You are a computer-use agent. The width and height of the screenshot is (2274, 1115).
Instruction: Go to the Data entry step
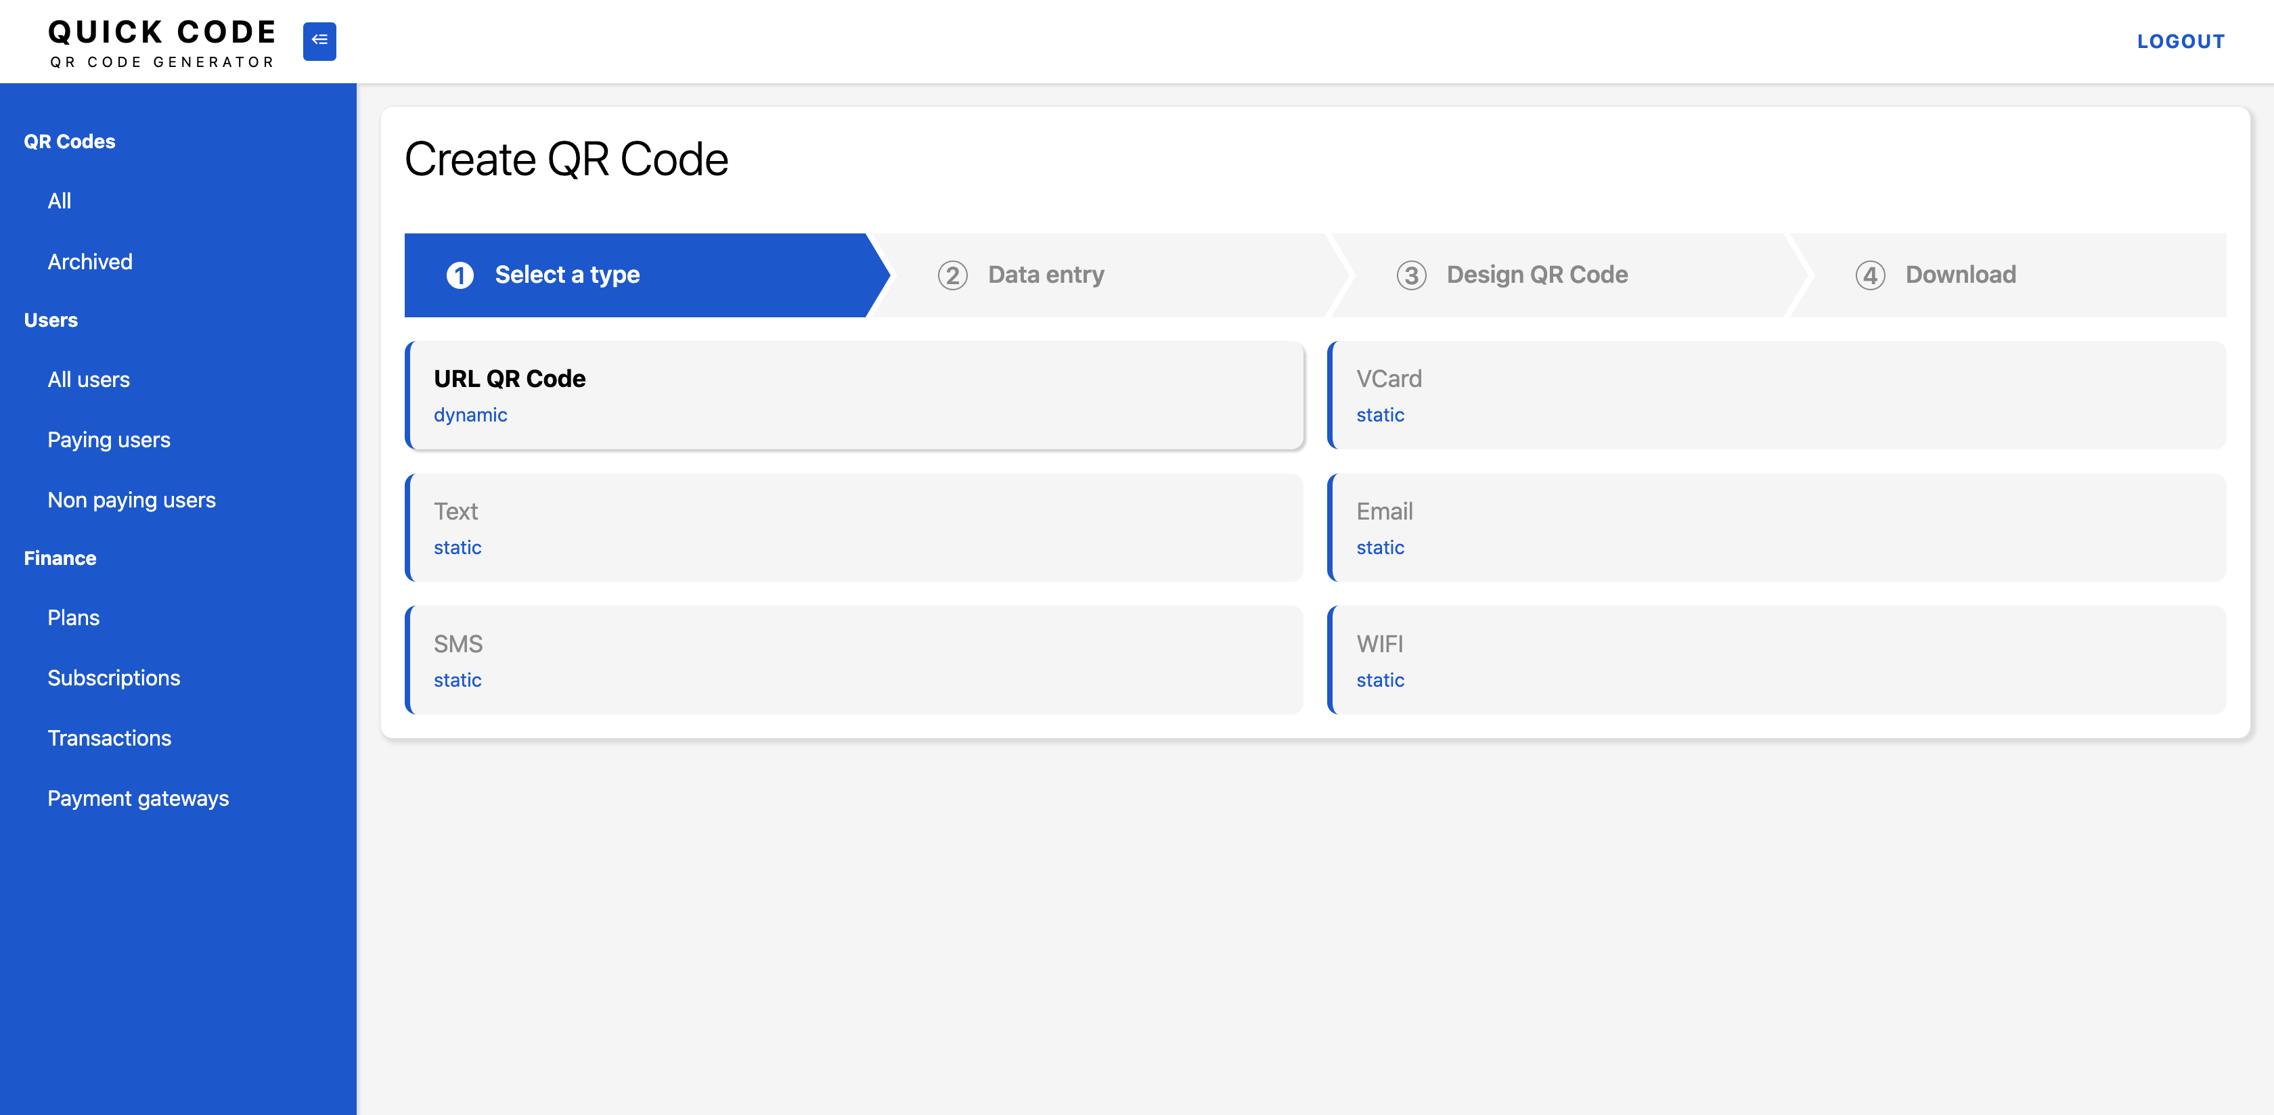pyautogui.click(x=1112, y=275)
